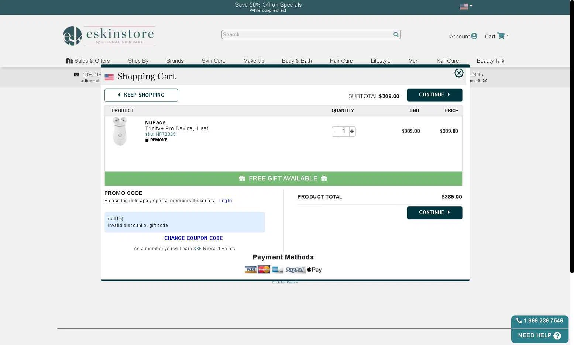
Task: Open Shop By menu
Action: tap(138, 61)
